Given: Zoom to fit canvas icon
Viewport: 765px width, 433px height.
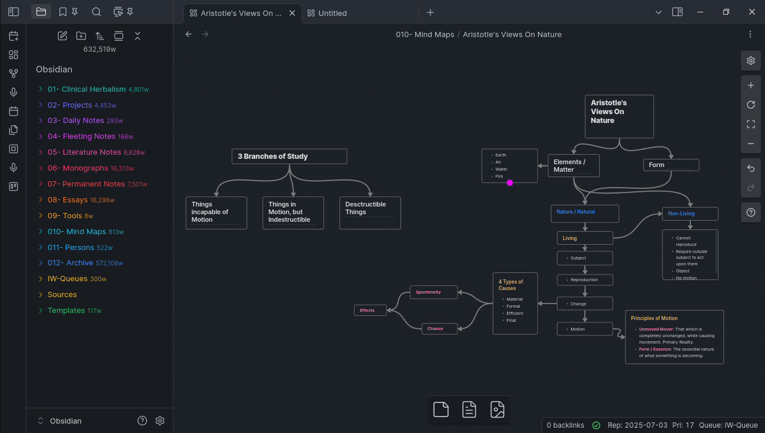Looking at the screenshot, I should point(751,124).
